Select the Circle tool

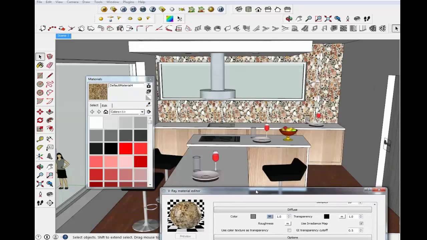40,84
